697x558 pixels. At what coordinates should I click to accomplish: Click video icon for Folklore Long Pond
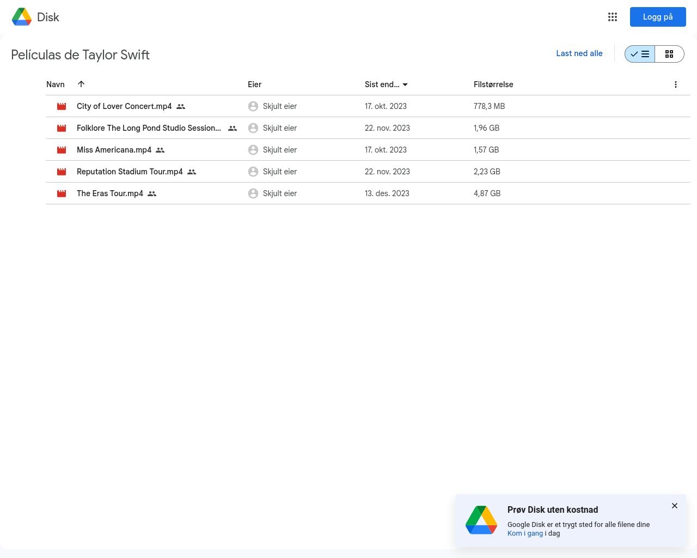[62, 128]
